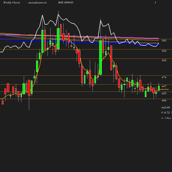Click the 525 price axis label
Screen dimensions: 172x172
click(164, 60)
